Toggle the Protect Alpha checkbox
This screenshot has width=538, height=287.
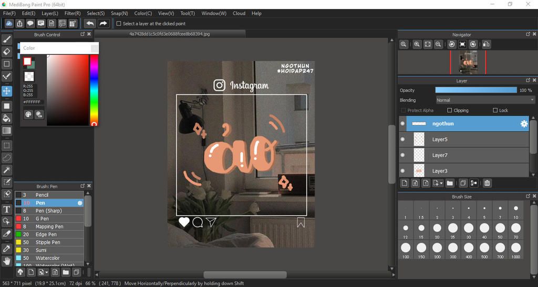pyautogui.click(x=403, y=110)
